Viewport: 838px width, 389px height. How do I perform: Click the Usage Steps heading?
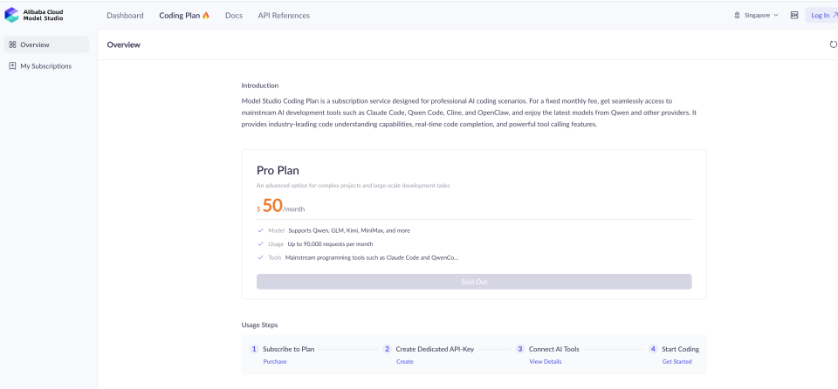(x=260, y=324)
